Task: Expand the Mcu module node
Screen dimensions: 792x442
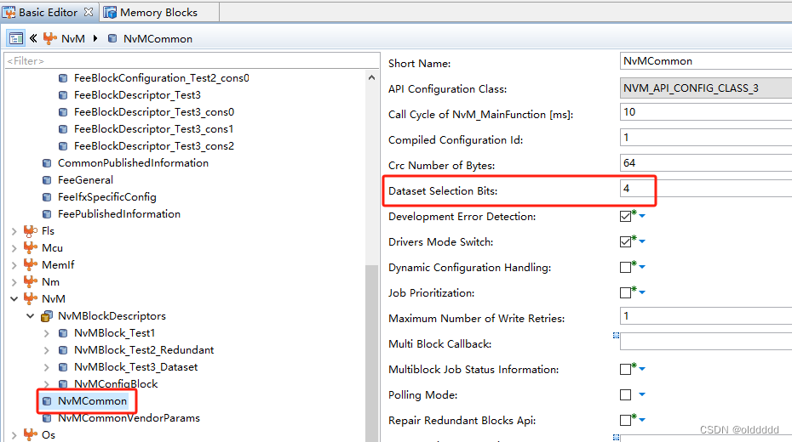Action: [14, 248]
